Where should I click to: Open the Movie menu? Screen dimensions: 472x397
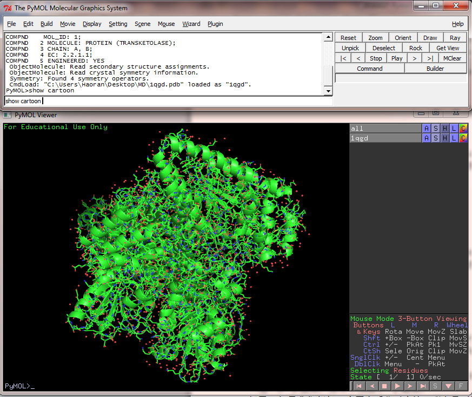click(x=68, y=24)
